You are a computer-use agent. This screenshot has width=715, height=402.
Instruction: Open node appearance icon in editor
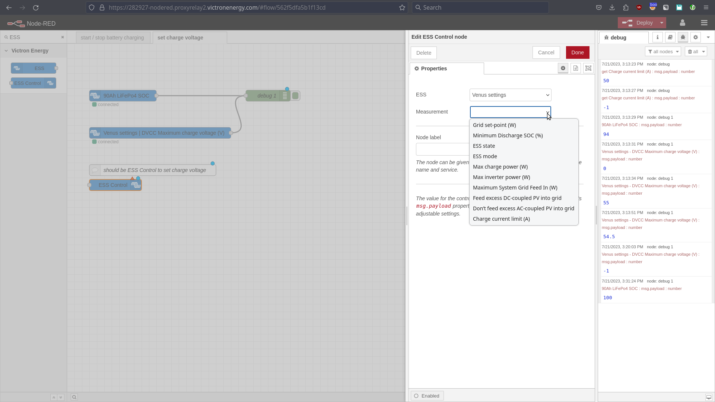588,68
